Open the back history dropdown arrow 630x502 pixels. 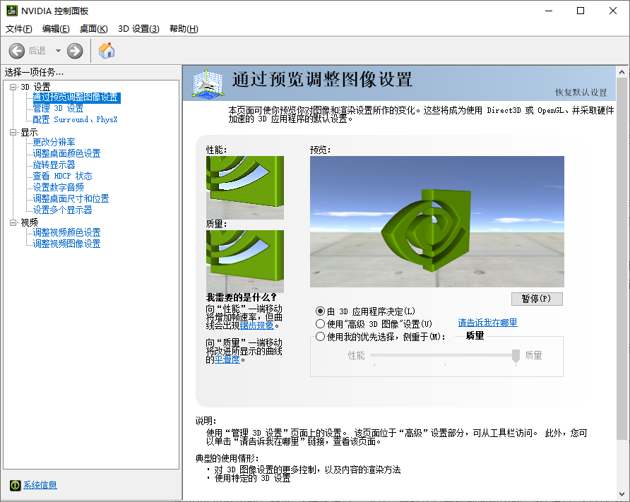tap(58, 51)
